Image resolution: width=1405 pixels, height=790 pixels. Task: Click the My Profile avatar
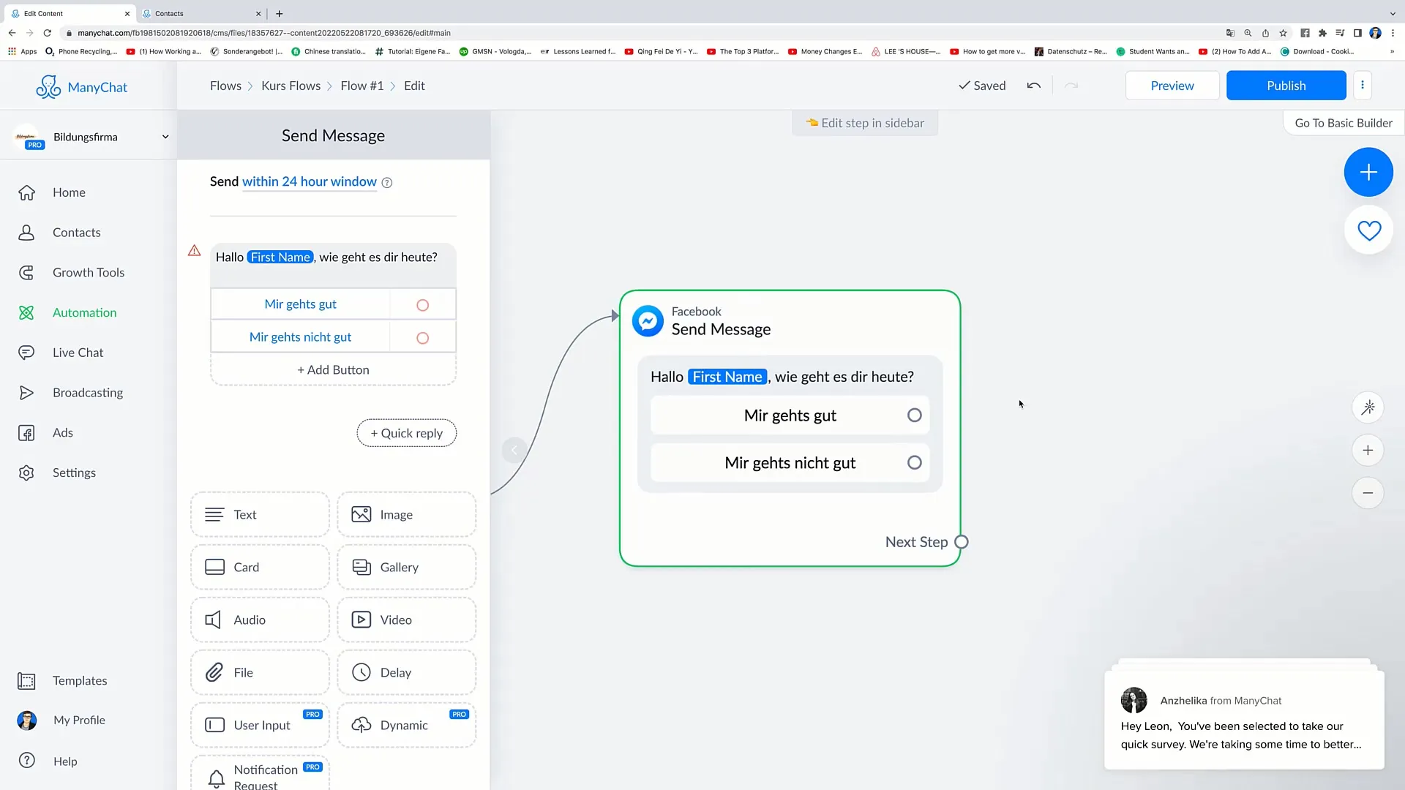[27, 721]
